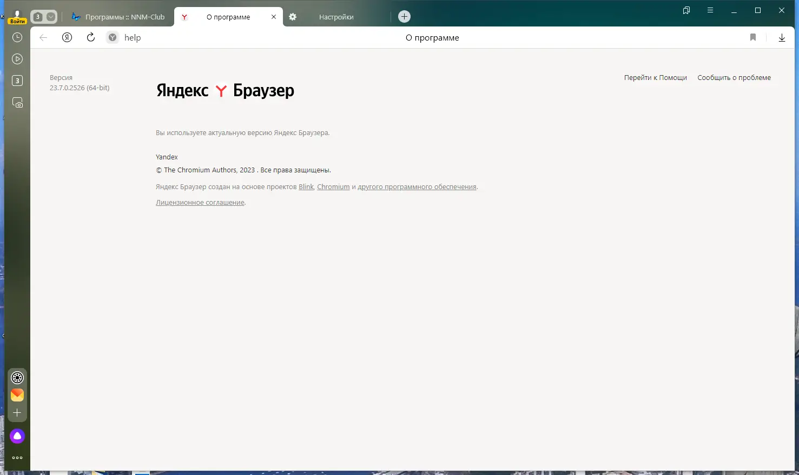Viewport: 799px width, 475px height.
Task: Launch the Alice assistant purple icon
Action: click(x=17, y=436)
